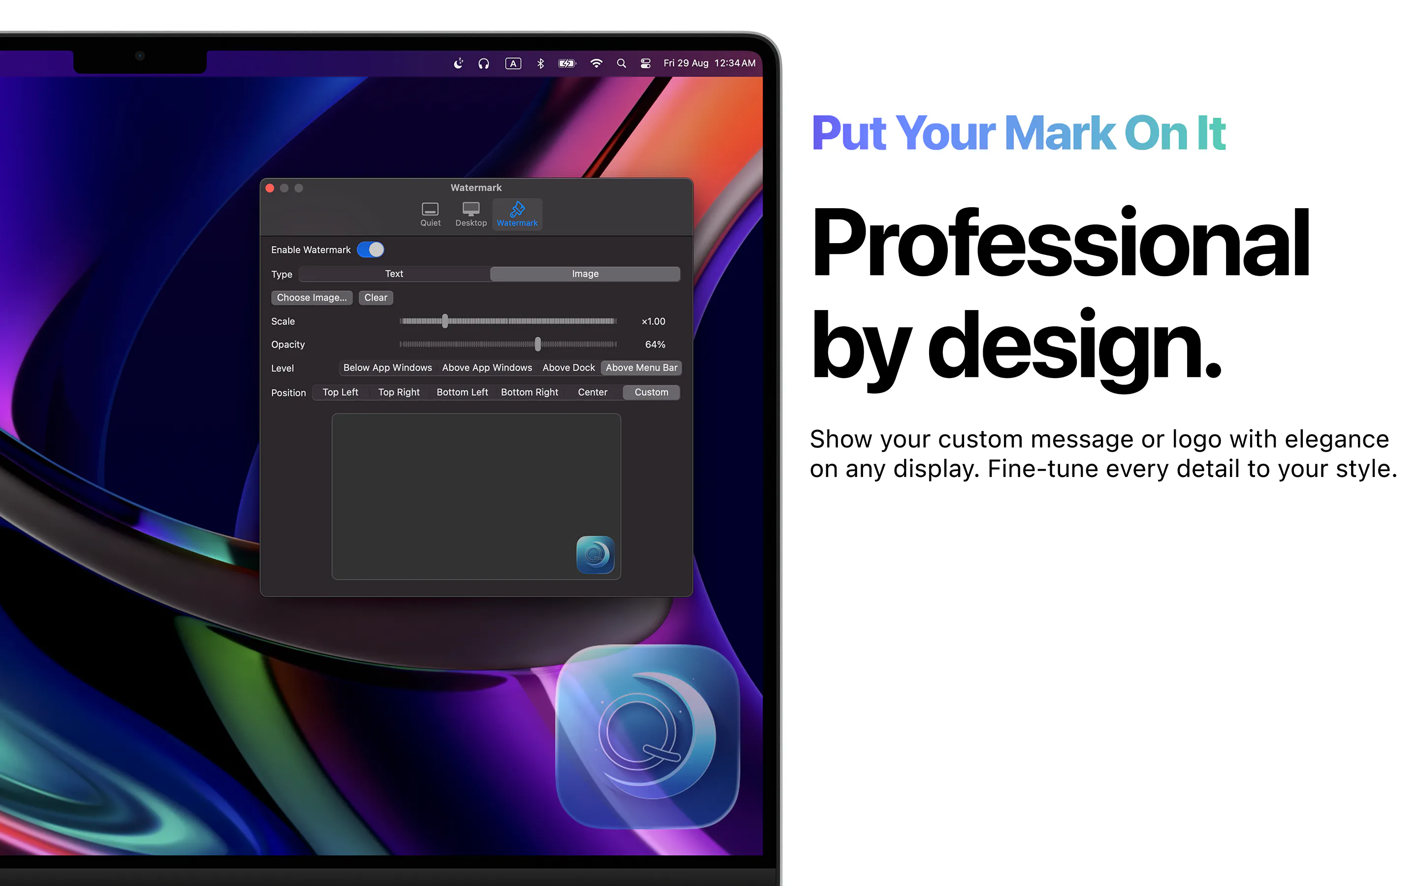Click the 64% opacity value

pos(654,345)
